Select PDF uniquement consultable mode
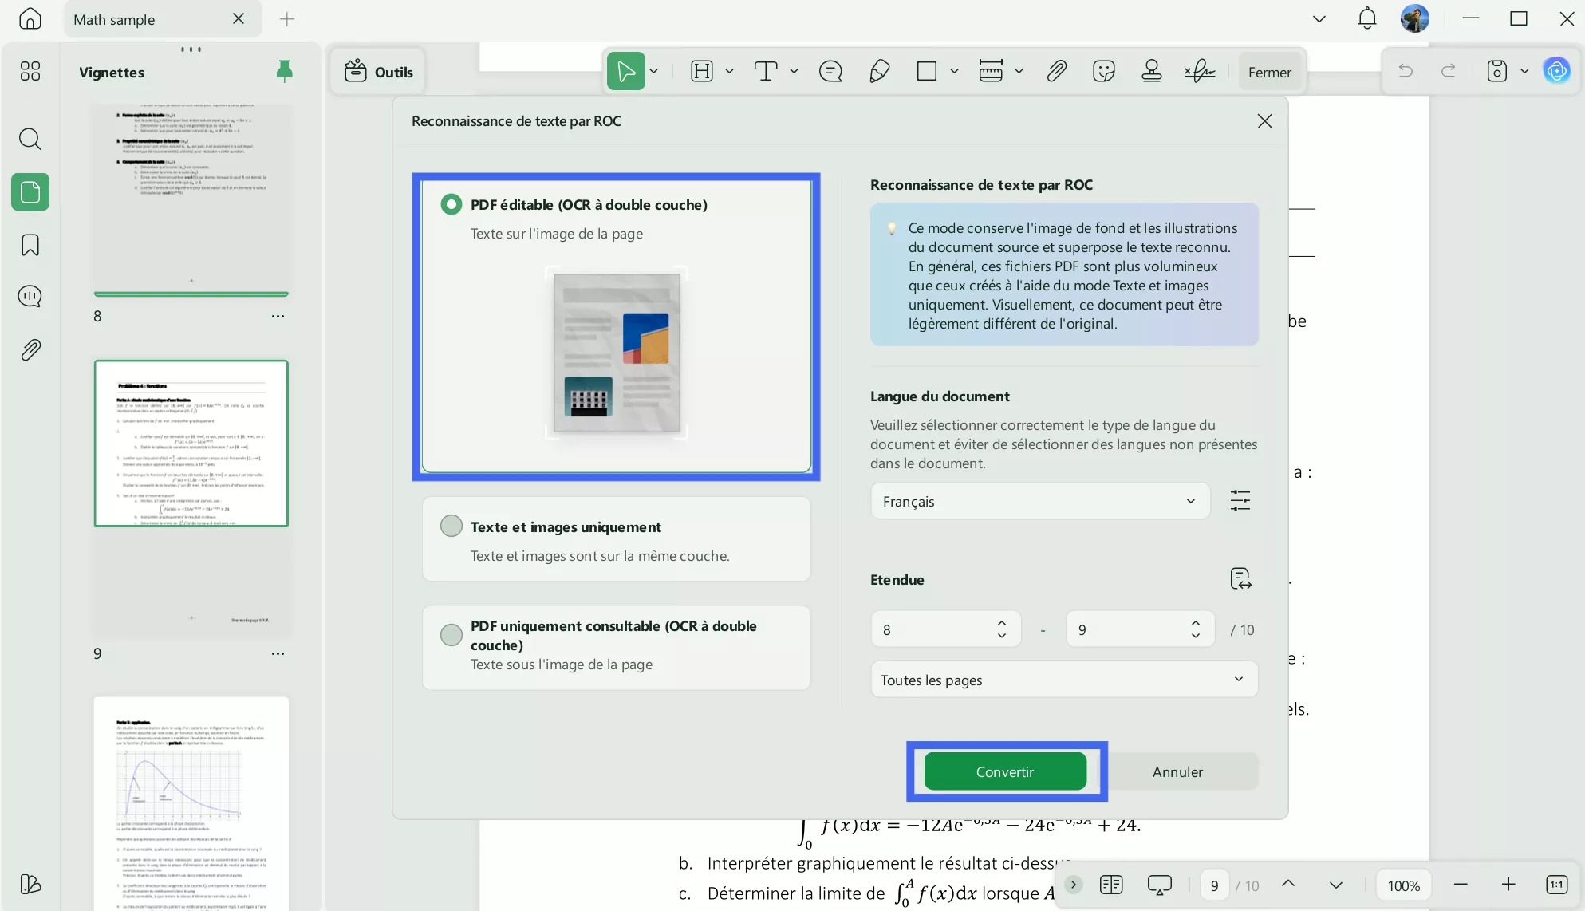 (451, 635)
